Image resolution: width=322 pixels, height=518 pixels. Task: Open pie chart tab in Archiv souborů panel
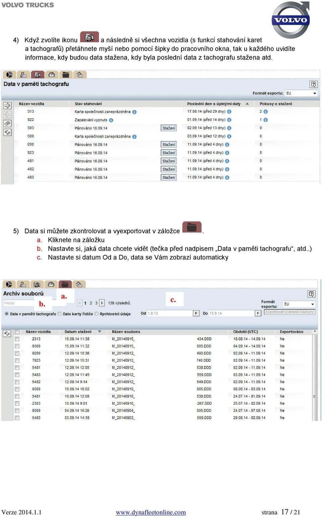[x=9, y=284]
